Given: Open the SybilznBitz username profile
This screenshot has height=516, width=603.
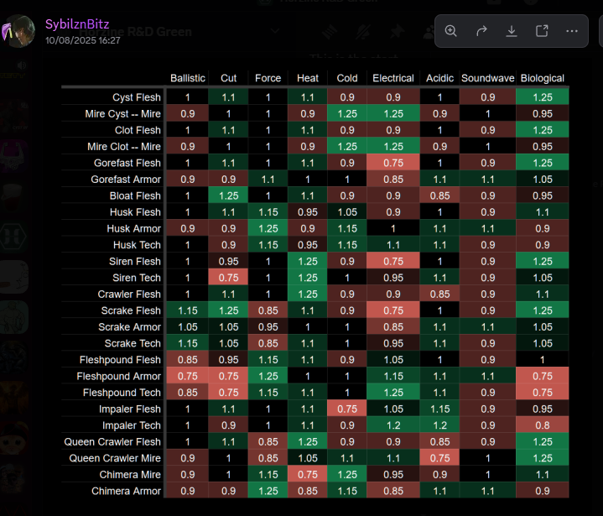Looking at the screenshot, I should point(76,24).
